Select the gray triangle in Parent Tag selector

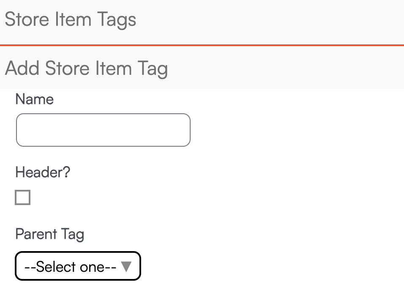[126, 266]
